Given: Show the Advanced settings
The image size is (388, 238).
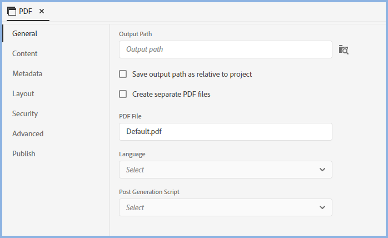Looking at the screenshot, I should pyautogui.click(x=28, y=133).
